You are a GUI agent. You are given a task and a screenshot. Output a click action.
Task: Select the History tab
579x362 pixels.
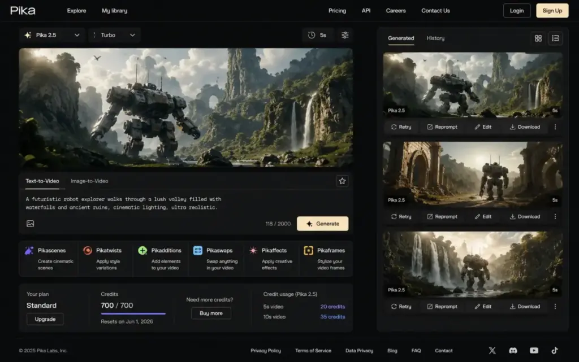click(x=435, y=38)
